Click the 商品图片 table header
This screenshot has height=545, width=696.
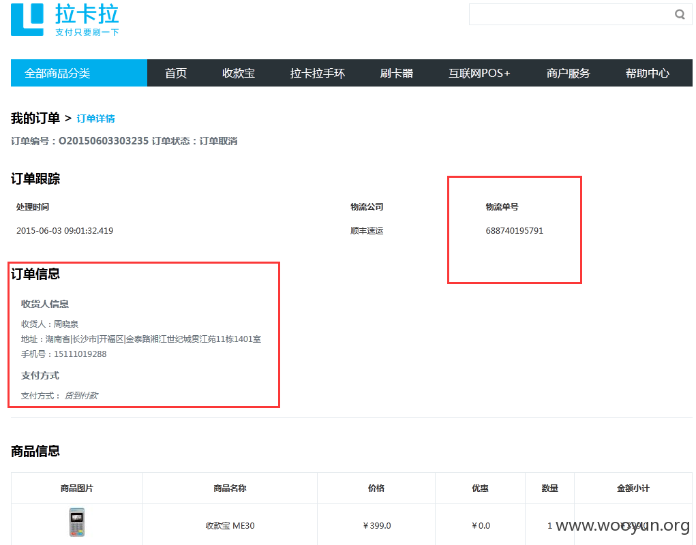tap(77, 488)
